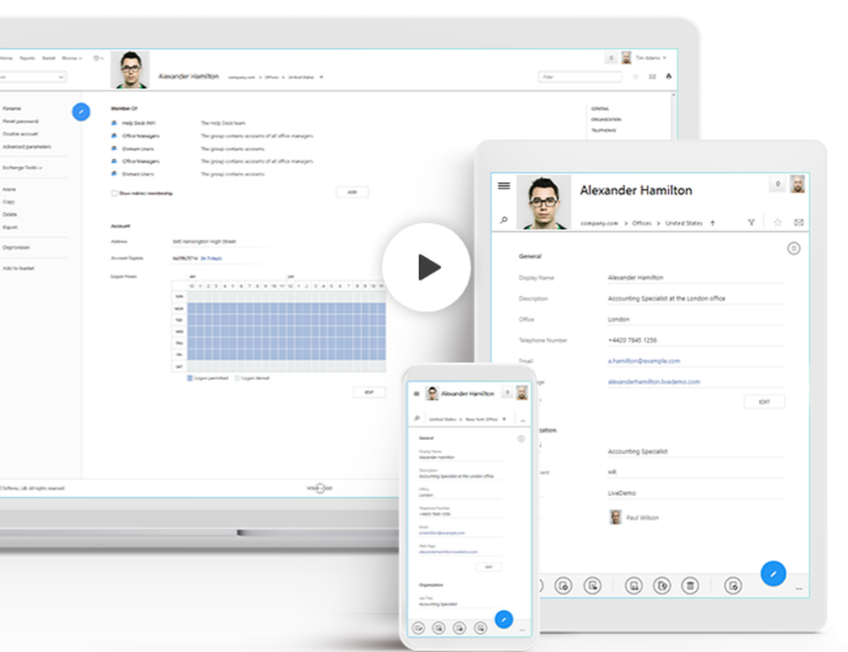Jump to TELEPHONES section on laptop
The height and width of the screenshot is (652, 848).
tap(604, 131)
